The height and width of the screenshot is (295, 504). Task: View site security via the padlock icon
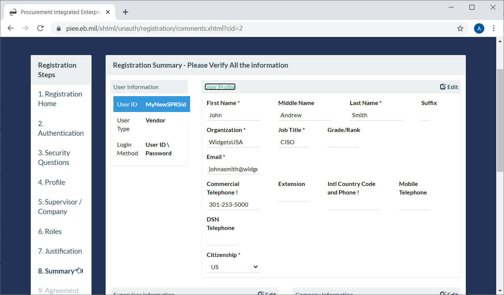pos(59,28)
